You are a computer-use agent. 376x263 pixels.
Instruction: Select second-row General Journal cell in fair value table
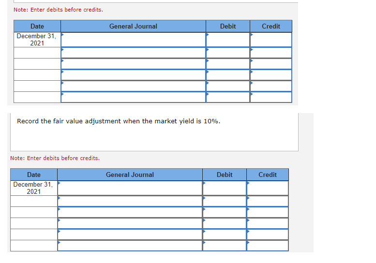130,201
